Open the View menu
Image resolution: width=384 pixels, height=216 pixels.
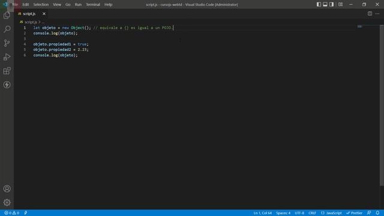(57, 4)
